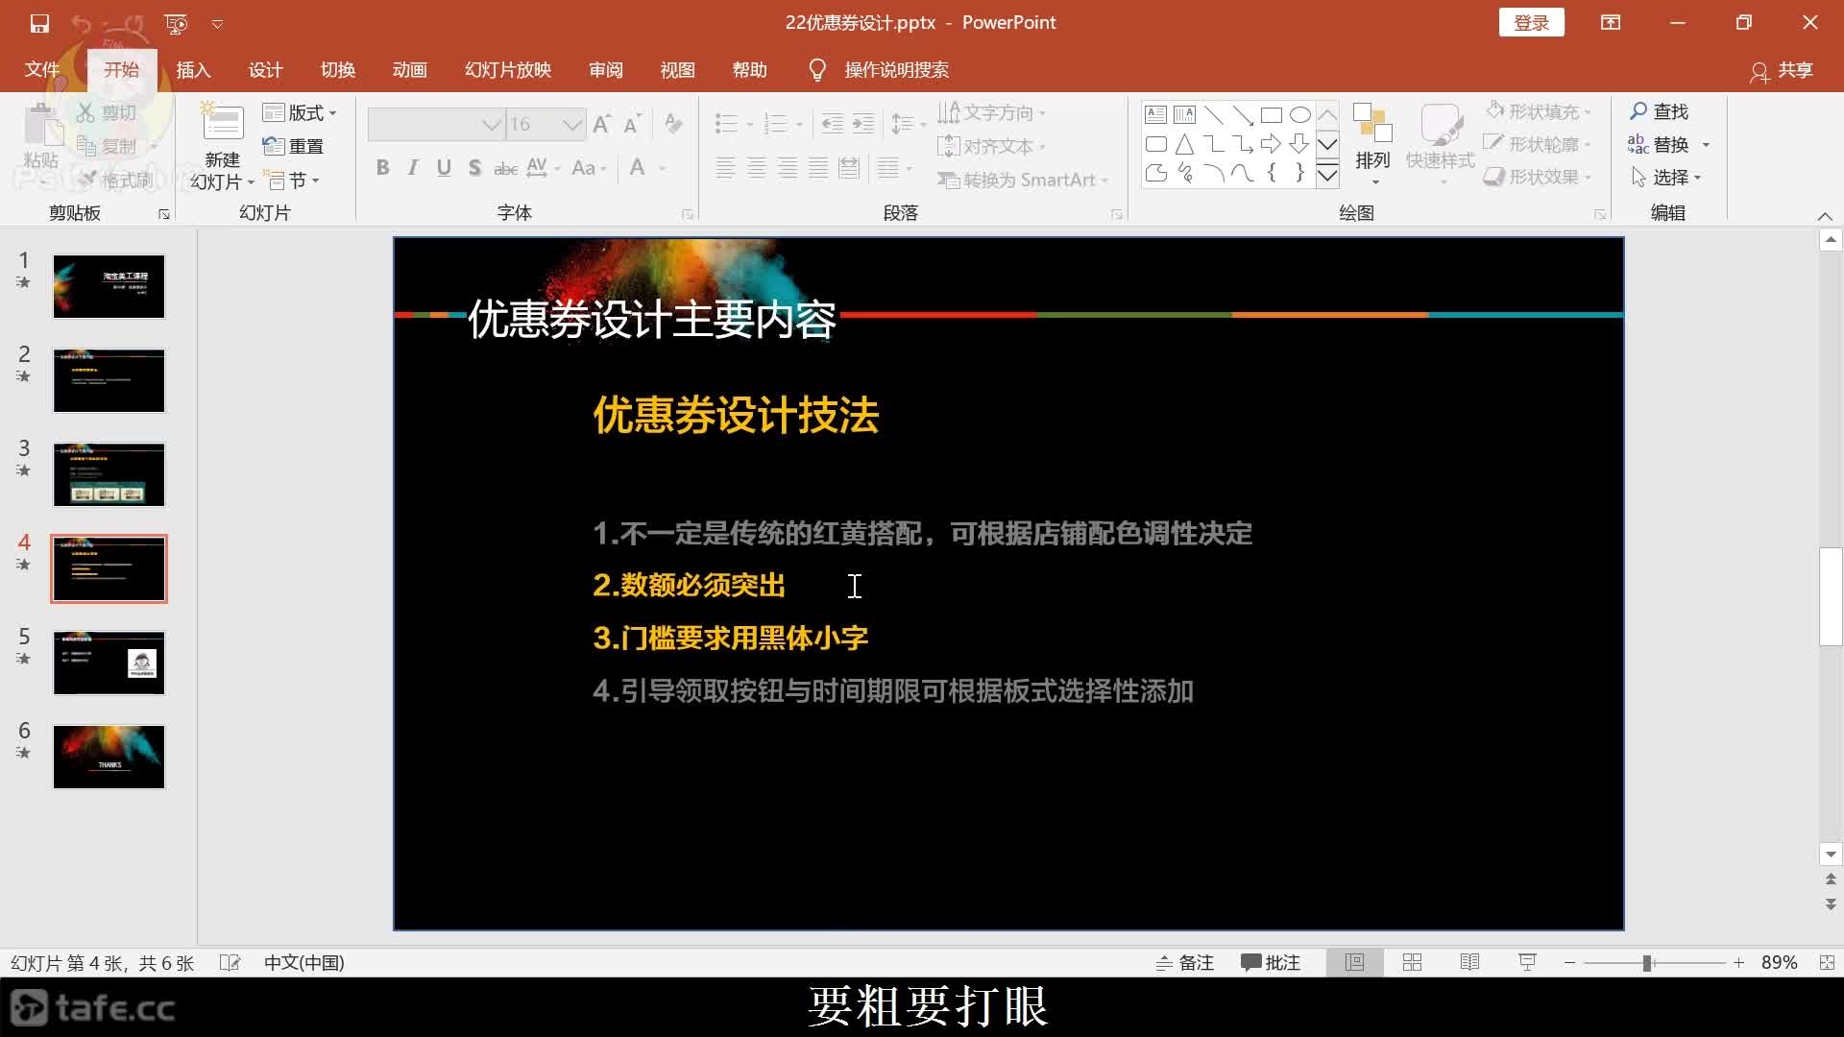Toggle Strikethrough formatting

click(505, 168)
